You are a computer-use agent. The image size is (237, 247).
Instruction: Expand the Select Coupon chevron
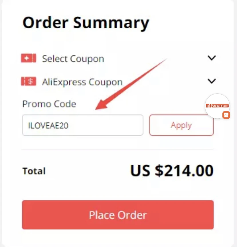[212, 58]
